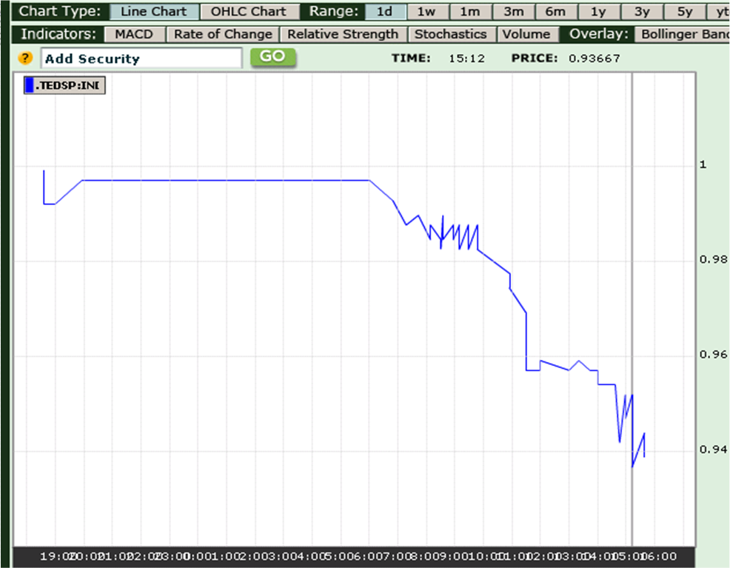Click the 06:00 time axis label

(660, 556)
